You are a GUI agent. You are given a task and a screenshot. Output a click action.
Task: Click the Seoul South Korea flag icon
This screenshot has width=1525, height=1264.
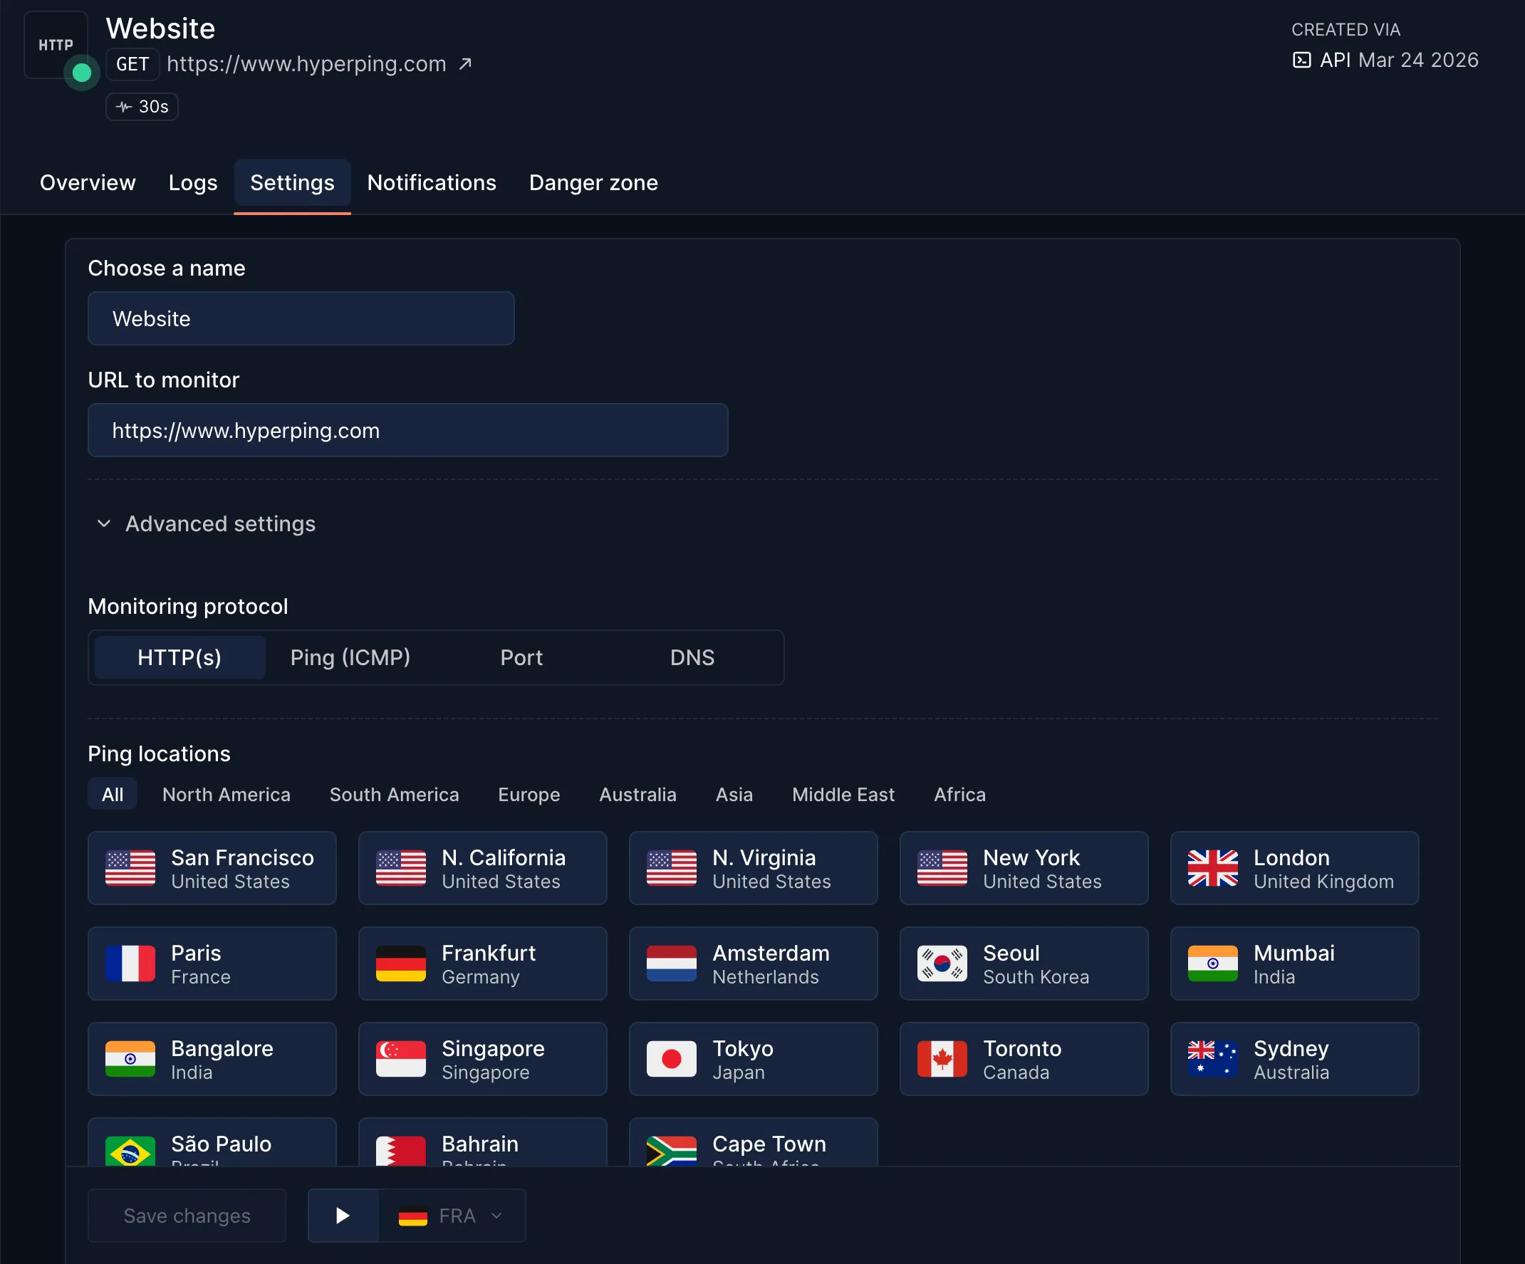(941, 963)
